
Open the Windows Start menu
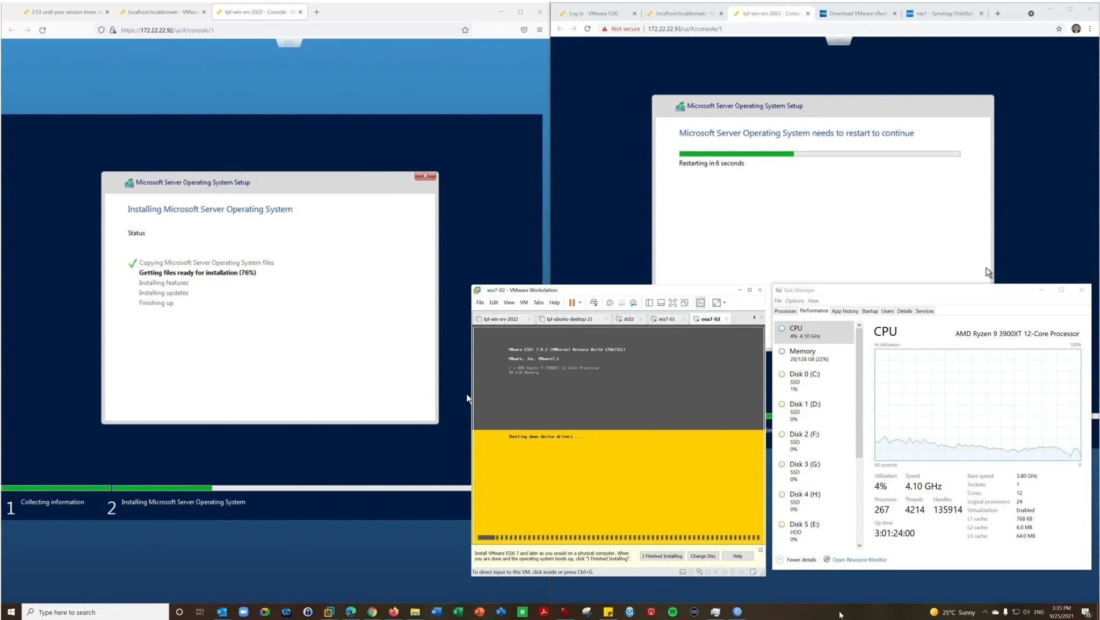[x=11, y=611]
